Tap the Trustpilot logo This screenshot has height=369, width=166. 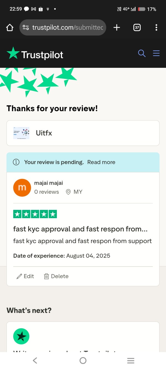(35, 54)
